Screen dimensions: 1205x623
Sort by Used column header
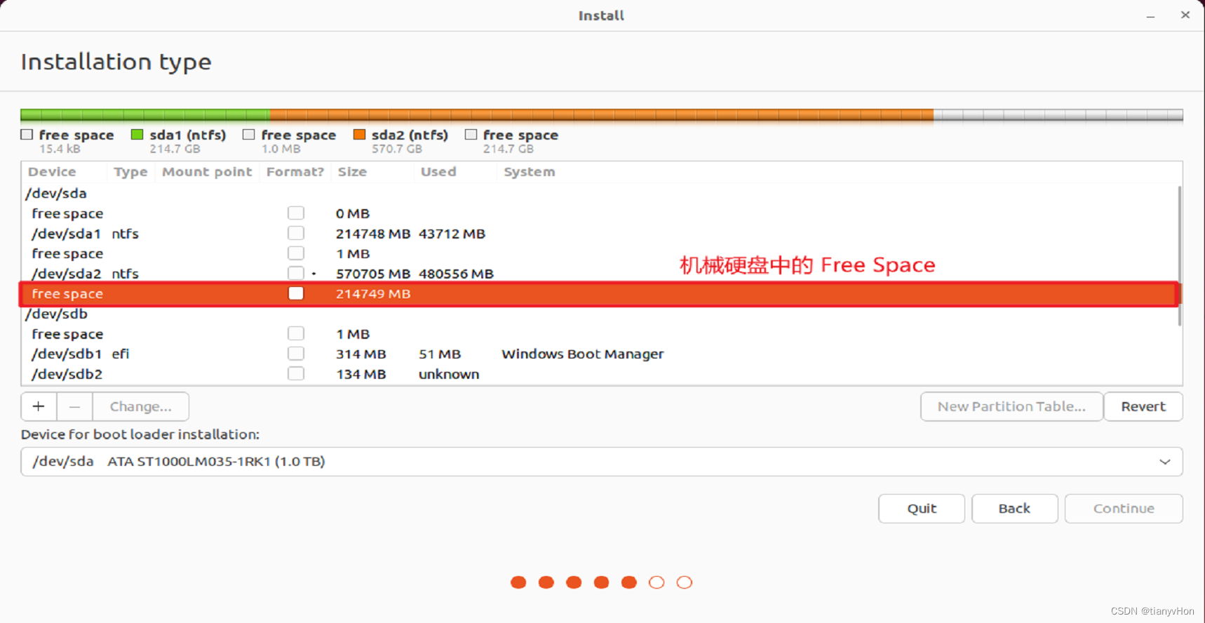(455, 172)
